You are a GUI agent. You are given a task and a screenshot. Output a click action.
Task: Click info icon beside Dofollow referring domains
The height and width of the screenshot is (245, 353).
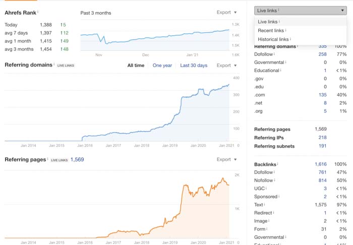click(274, 53)
